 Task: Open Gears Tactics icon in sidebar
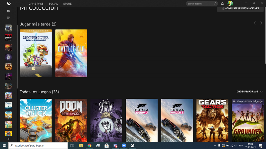9,67
